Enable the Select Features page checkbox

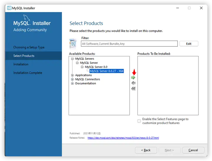pos(139,121)
